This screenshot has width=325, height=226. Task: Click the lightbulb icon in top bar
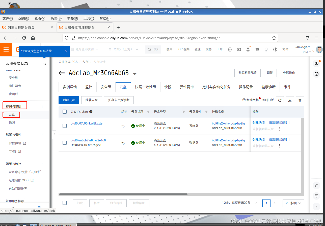click(266, 49)
